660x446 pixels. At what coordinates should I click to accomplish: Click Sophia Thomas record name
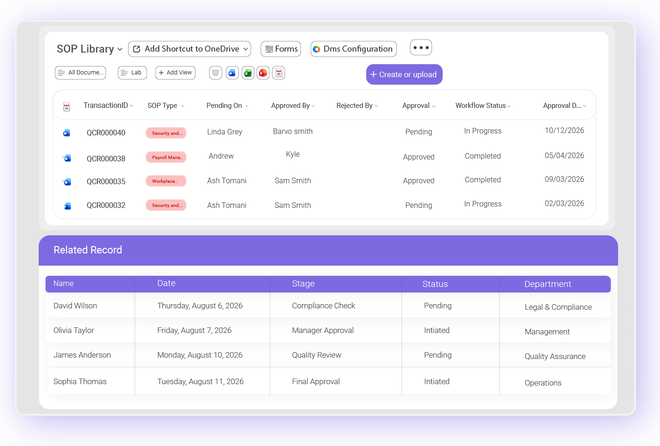pyautogui.click(x=80, y=381)
